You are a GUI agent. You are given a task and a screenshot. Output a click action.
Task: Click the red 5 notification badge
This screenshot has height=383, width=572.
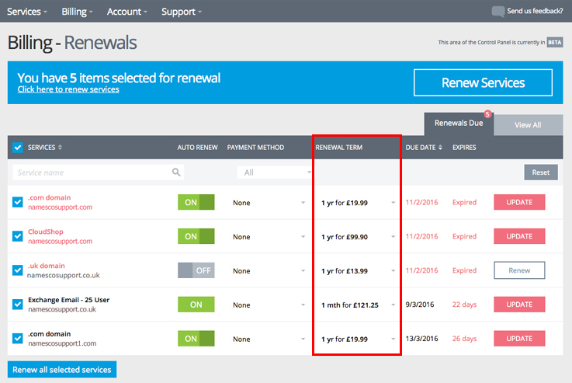point(487,114)
